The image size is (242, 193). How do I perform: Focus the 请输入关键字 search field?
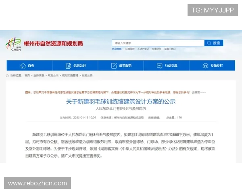[x=158, y=43]
